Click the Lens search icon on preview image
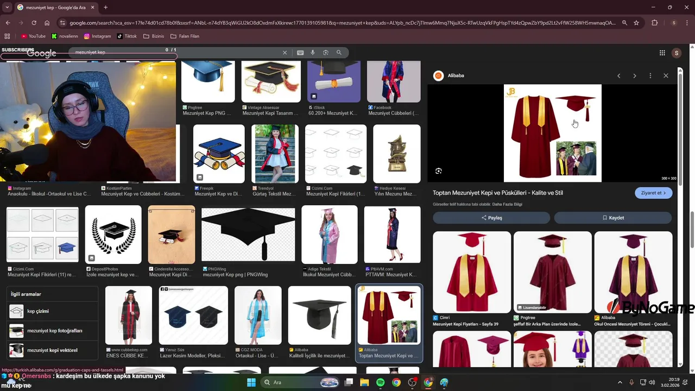This screenshot has height=391, width=695. (439, 171)
